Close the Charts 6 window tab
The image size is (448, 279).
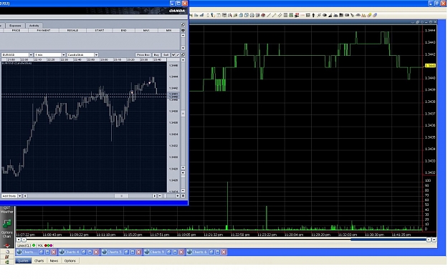pyautogui.click(x=224, y=253)
